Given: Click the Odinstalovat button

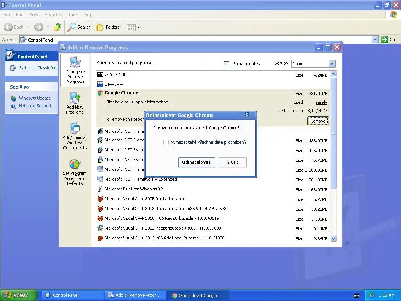Looking at the screenshot, I should [197, 162].
